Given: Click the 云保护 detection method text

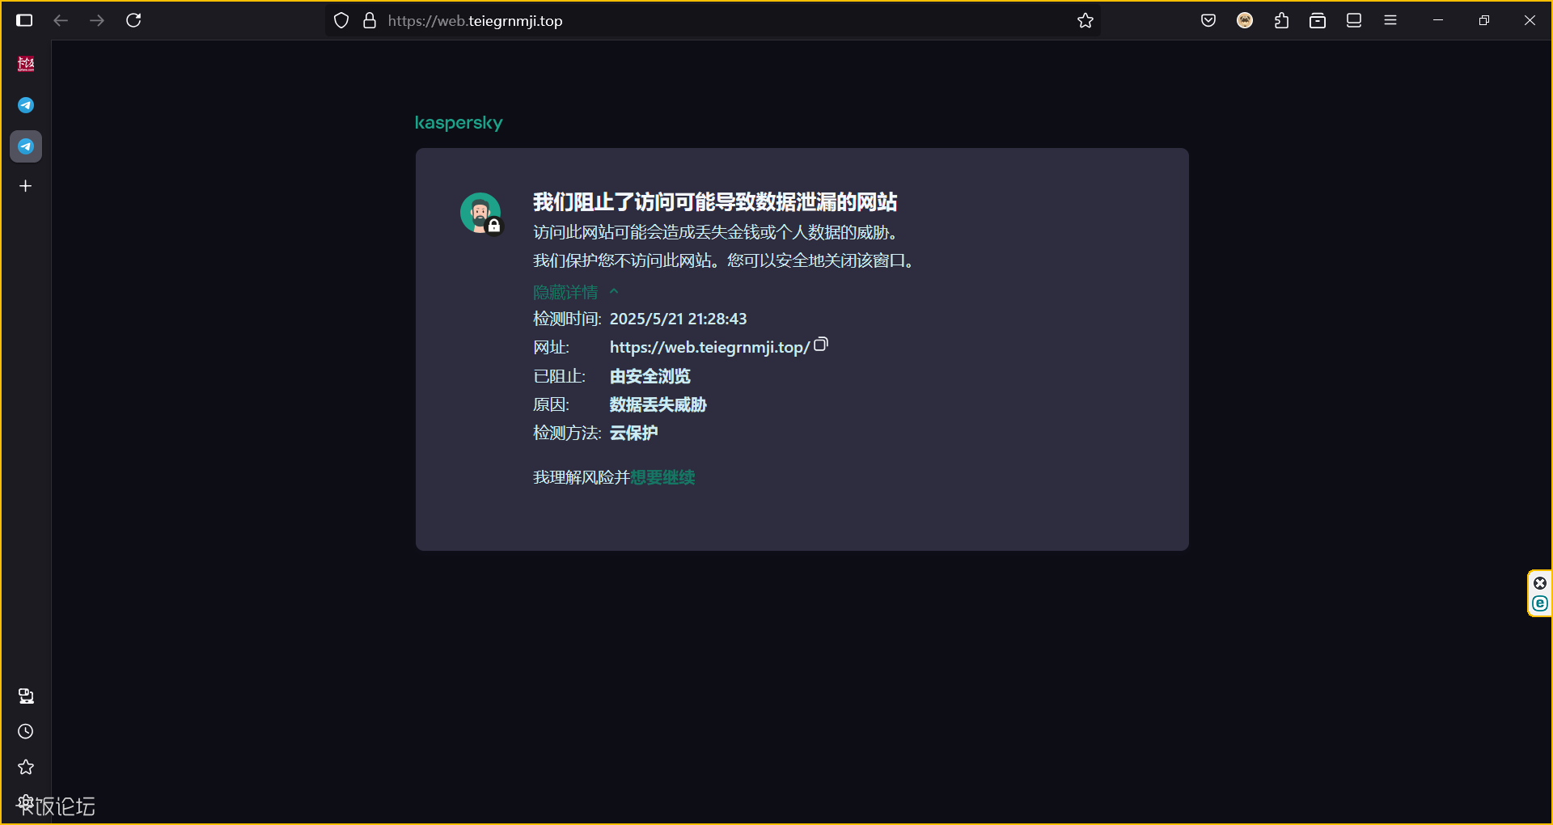Looking at the screenshot, I should coord(633,433).
